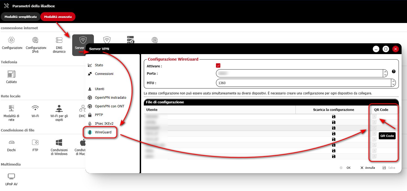Screen dimensions: 407x191
Task: Switch to Modalità avanzata
Action: [x=58, y=17]
